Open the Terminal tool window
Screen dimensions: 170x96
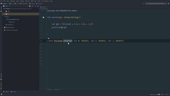(14, 92)
